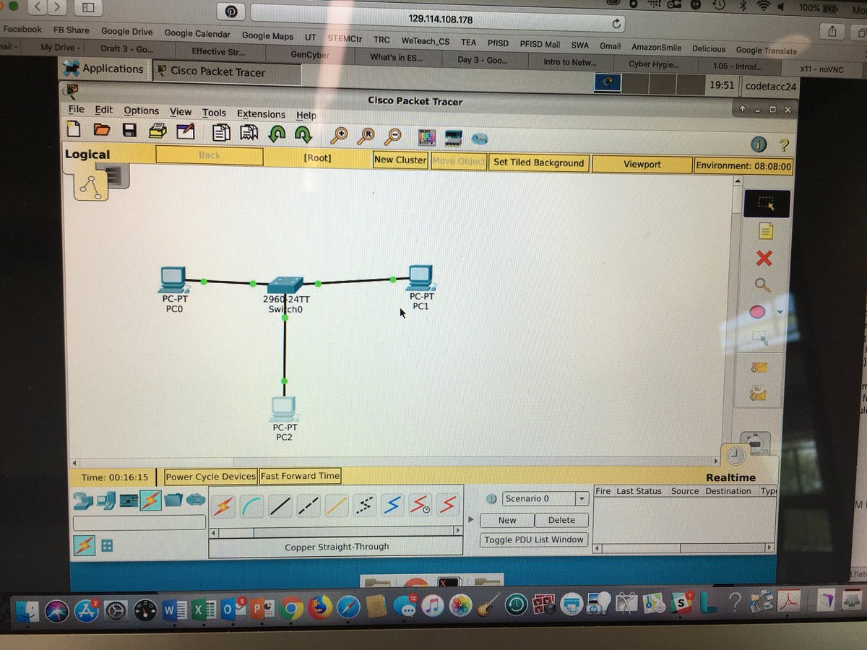Click the Add Complex PDU envelope icon
The image size is (867, 650).
[x=758, y=394]
